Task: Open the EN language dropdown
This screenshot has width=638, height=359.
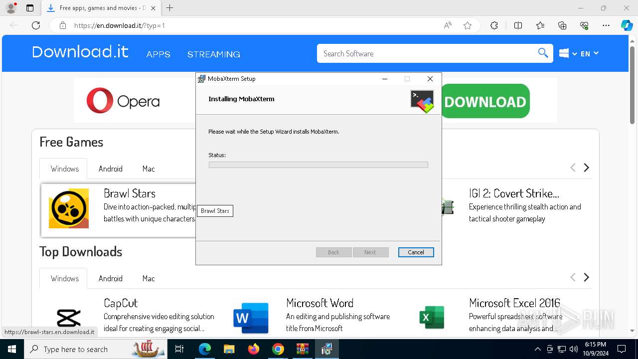Action: pyautogui.click(x=589, y=53)
